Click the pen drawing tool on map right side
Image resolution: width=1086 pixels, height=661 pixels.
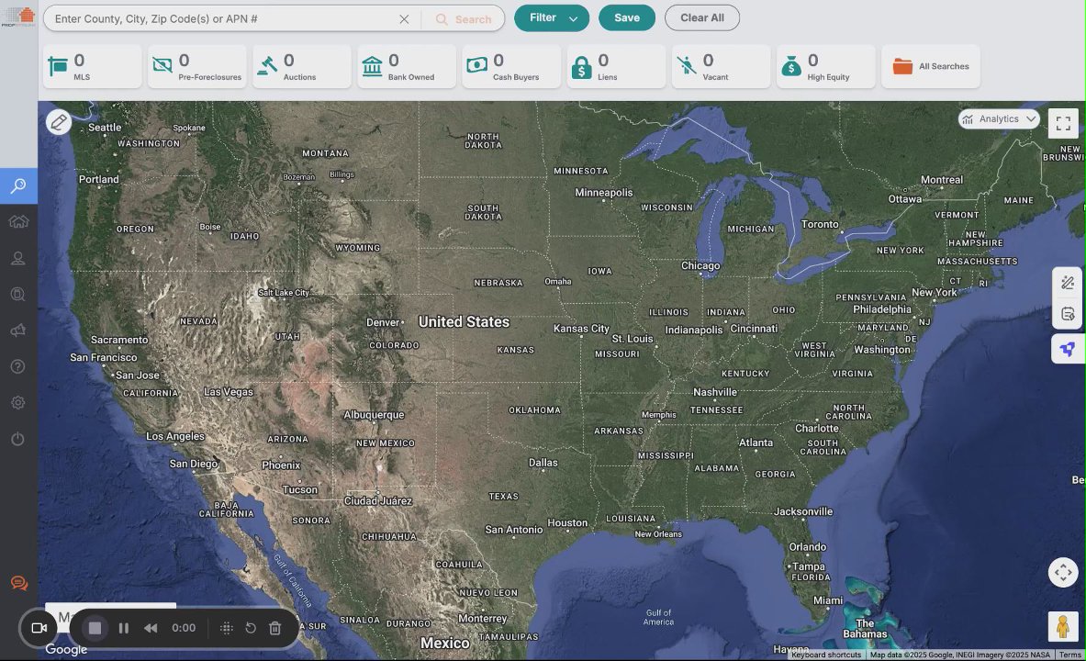pyautogui.click(x=1068, y=283)
